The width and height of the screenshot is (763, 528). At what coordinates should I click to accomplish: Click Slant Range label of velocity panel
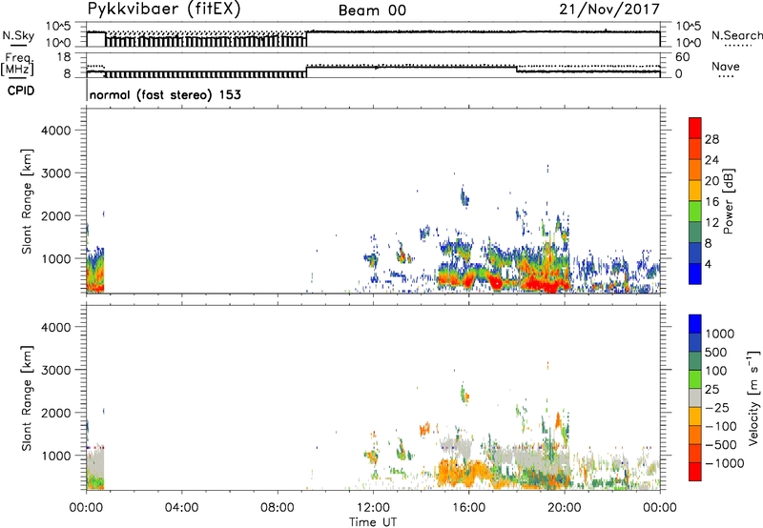[x=27, y=397]
